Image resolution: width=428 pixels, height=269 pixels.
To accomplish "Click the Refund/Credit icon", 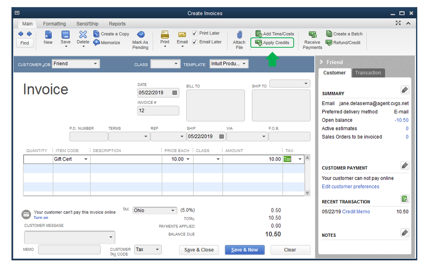I will coord(329,42).
